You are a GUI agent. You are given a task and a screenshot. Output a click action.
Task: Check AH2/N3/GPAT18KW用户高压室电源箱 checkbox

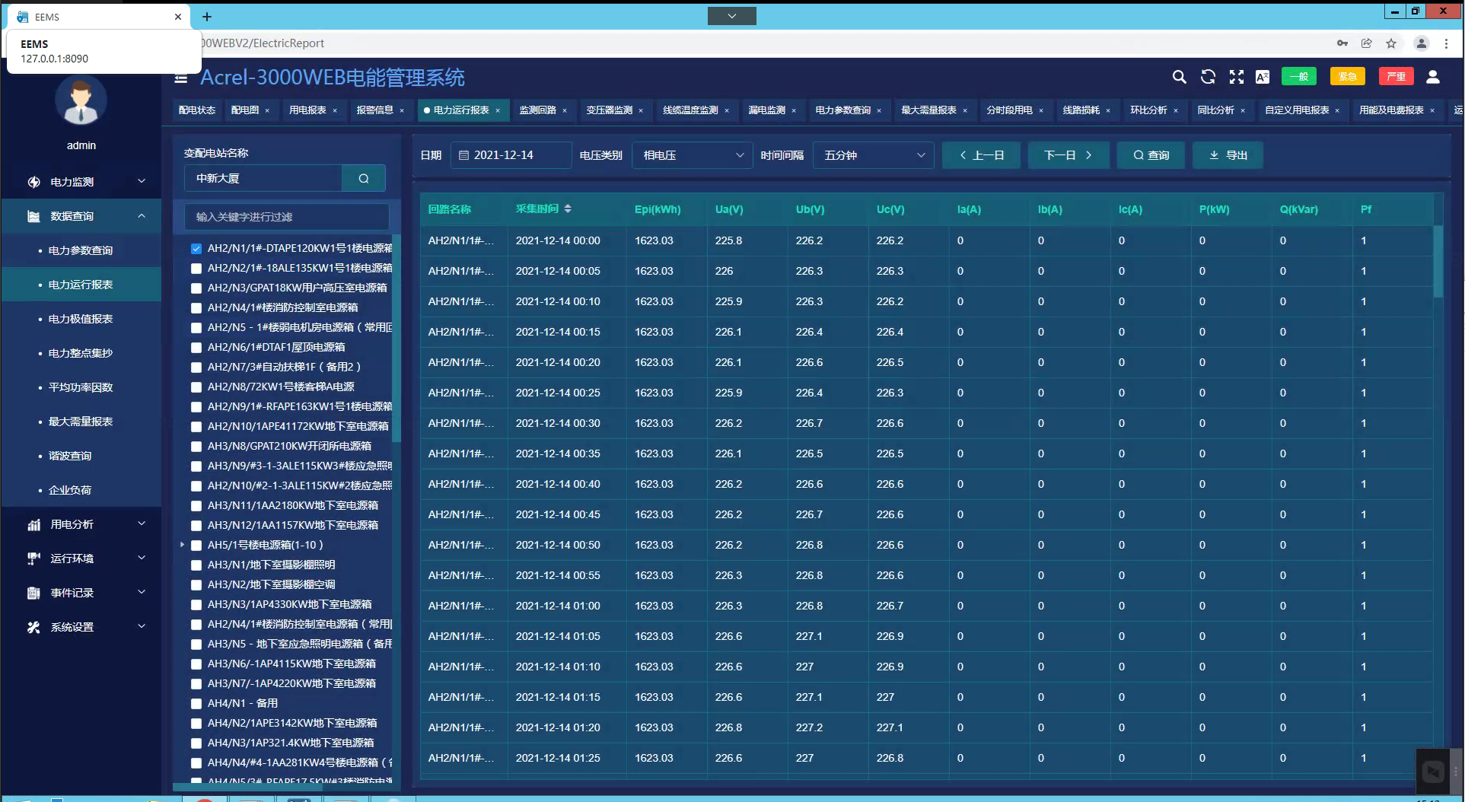coord(196,288)
